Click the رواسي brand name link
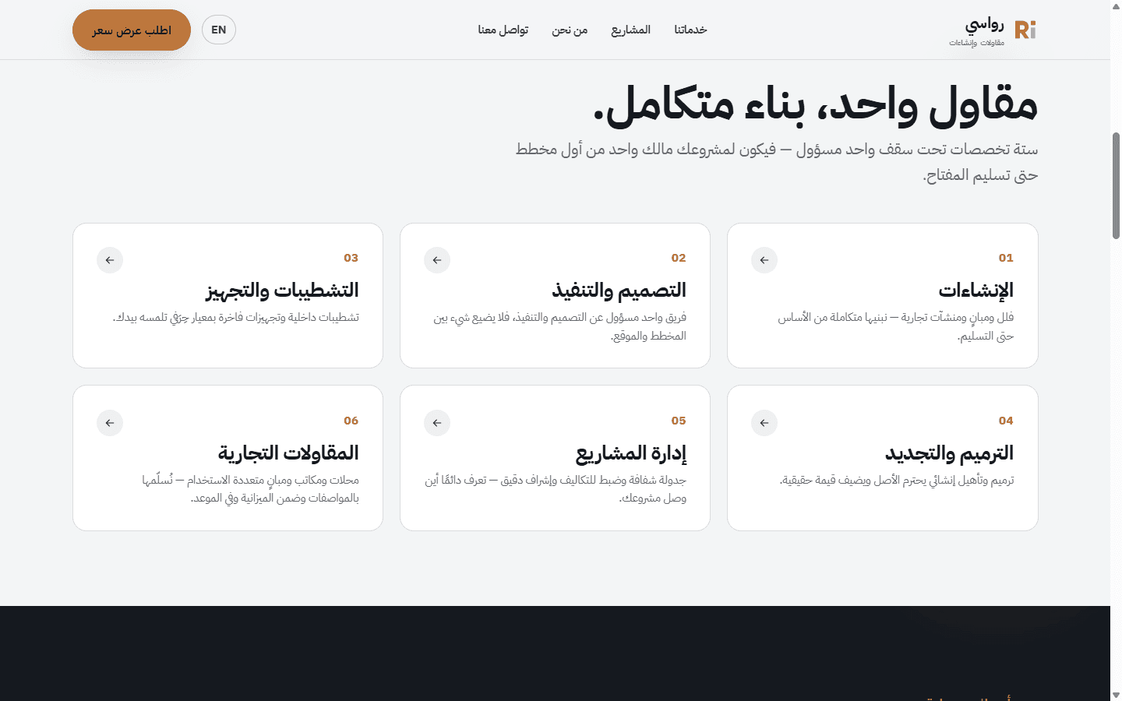1122x701 pixels. point(985,25)
